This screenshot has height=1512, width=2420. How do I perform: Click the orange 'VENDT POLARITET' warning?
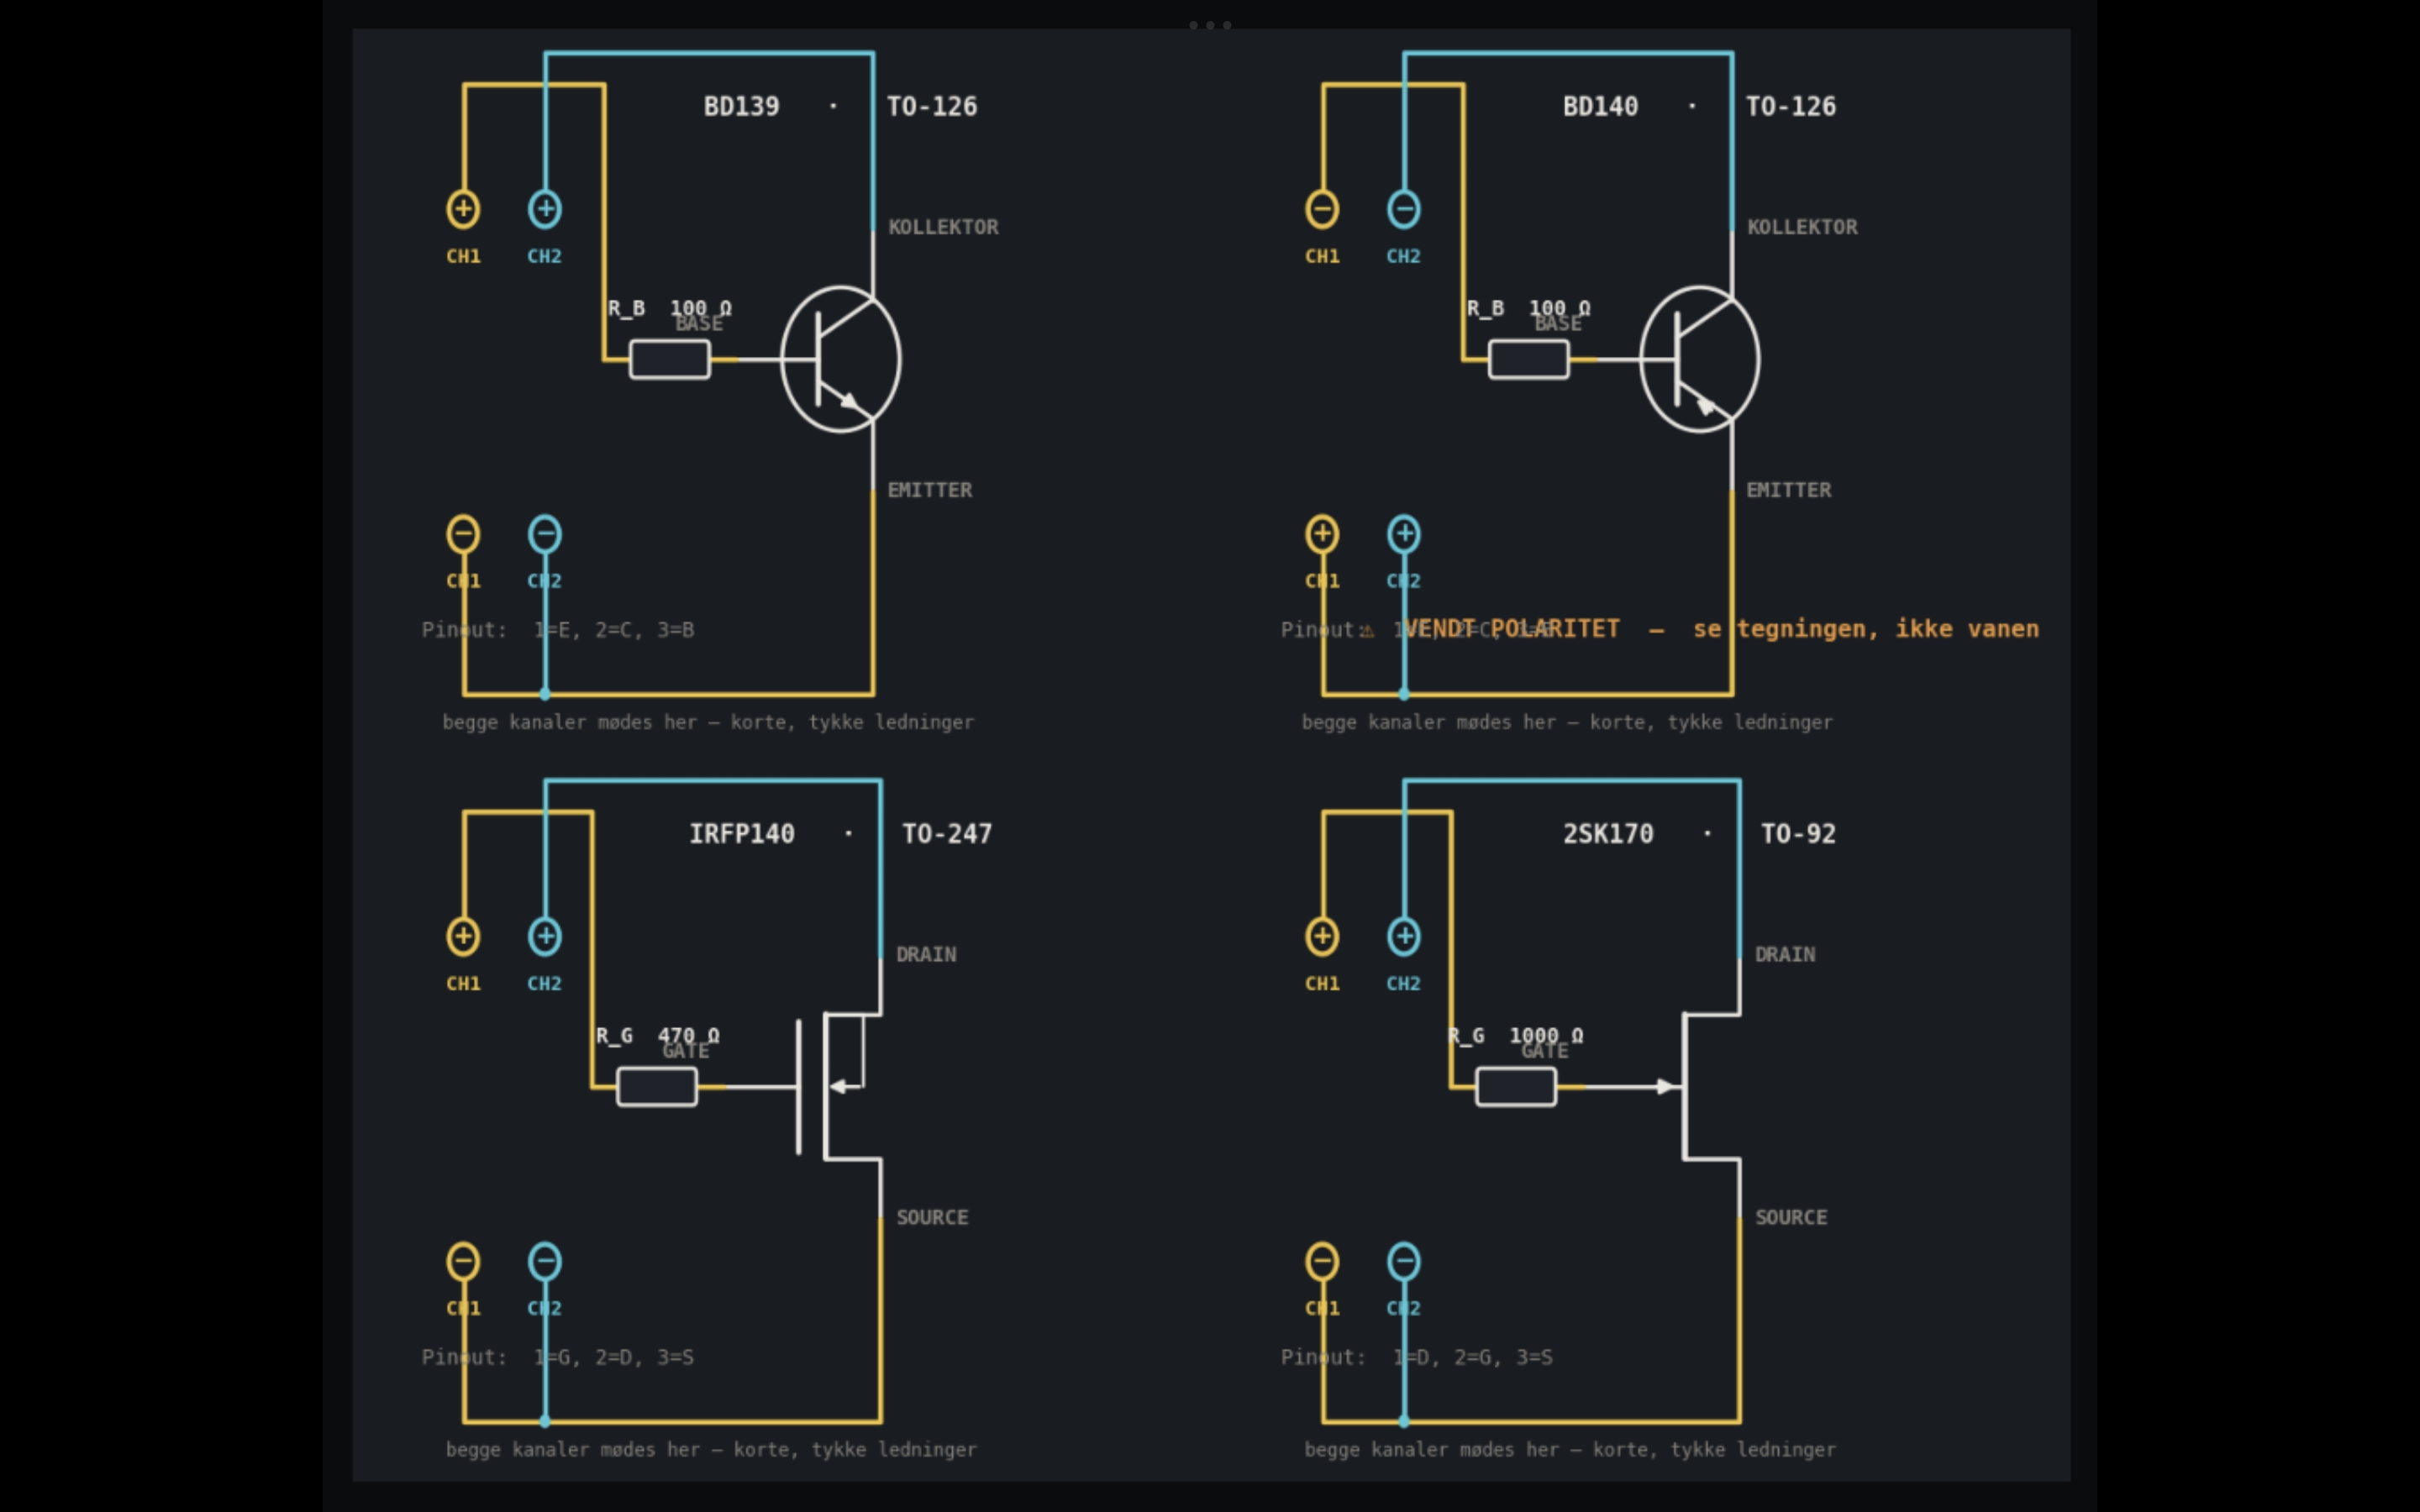pos(1700,629)
